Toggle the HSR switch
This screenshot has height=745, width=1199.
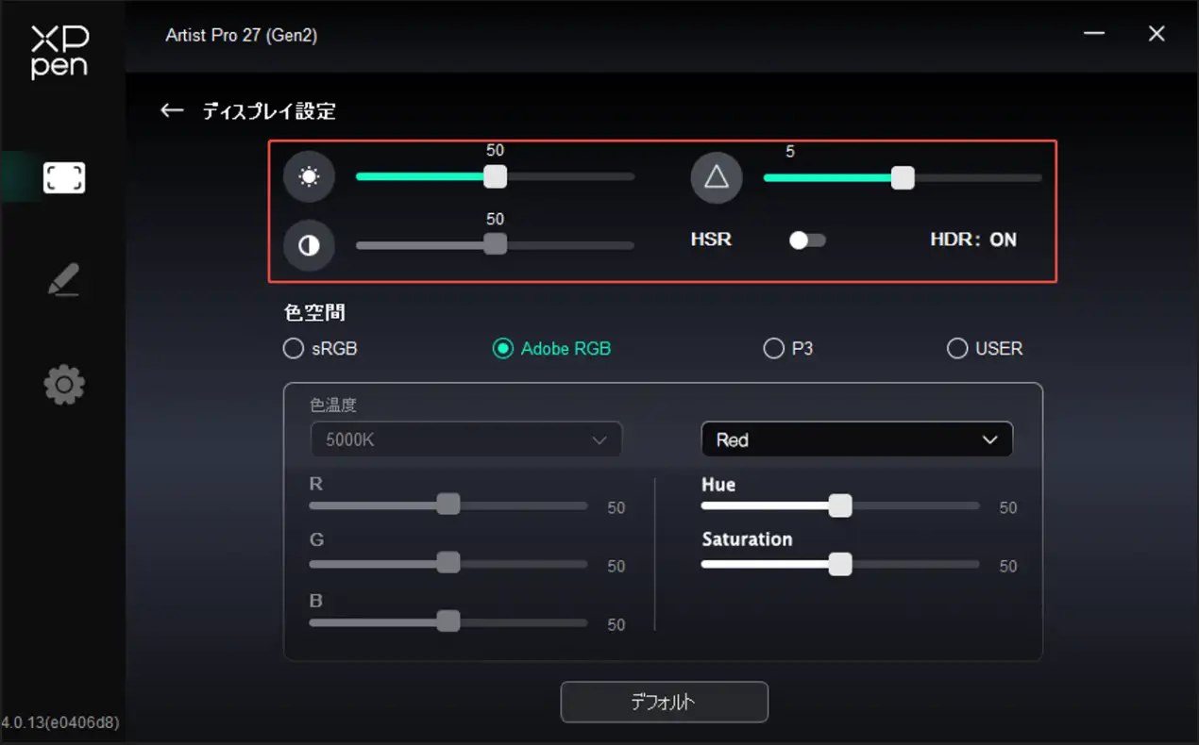point(807,240)
